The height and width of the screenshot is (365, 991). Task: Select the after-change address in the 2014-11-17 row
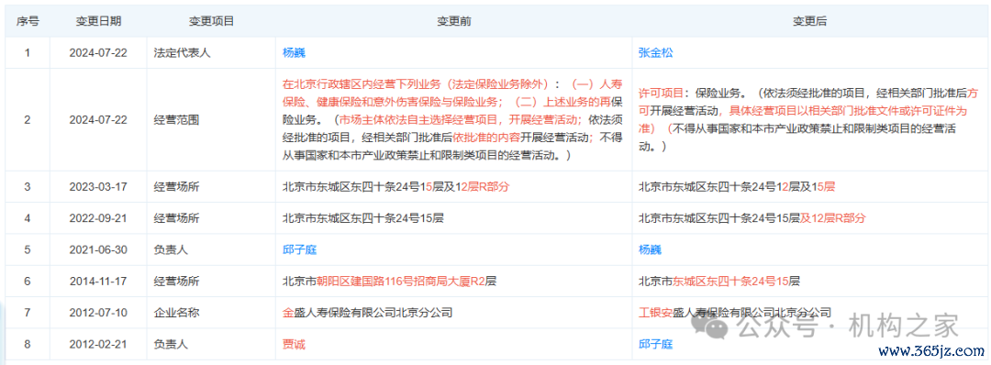pos(719,281)
